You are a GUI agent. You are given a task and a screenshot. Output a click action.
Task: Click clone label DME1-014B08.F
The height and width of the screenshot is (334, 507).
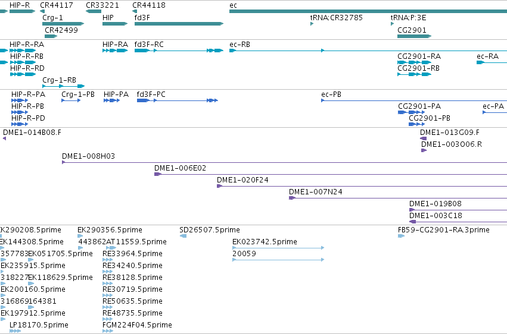(x=32, y=132)
